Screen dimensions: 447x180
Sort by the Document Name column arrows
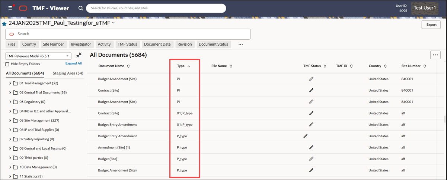click(x=128, y=66)
